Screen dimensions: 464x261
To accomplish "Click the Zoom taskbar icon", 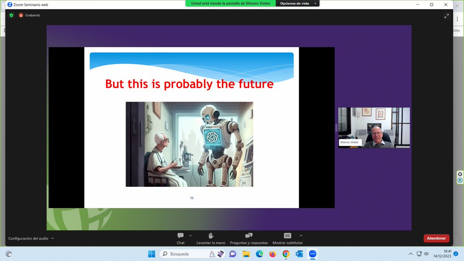I will pos(312,254).
